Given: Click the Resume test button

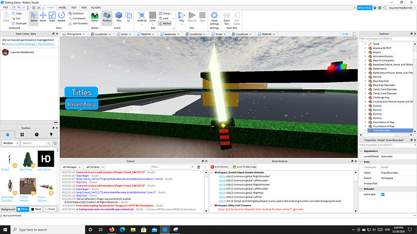Looking at the screenshot, I should [192, 17].
